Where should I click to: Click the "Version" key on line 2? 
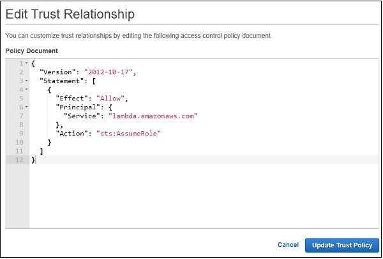pyautogui.click(x=58, y=72)
